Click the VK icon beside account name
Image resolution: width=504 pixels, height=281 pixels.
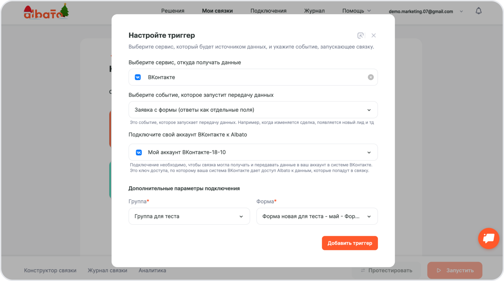click(139, 153)
